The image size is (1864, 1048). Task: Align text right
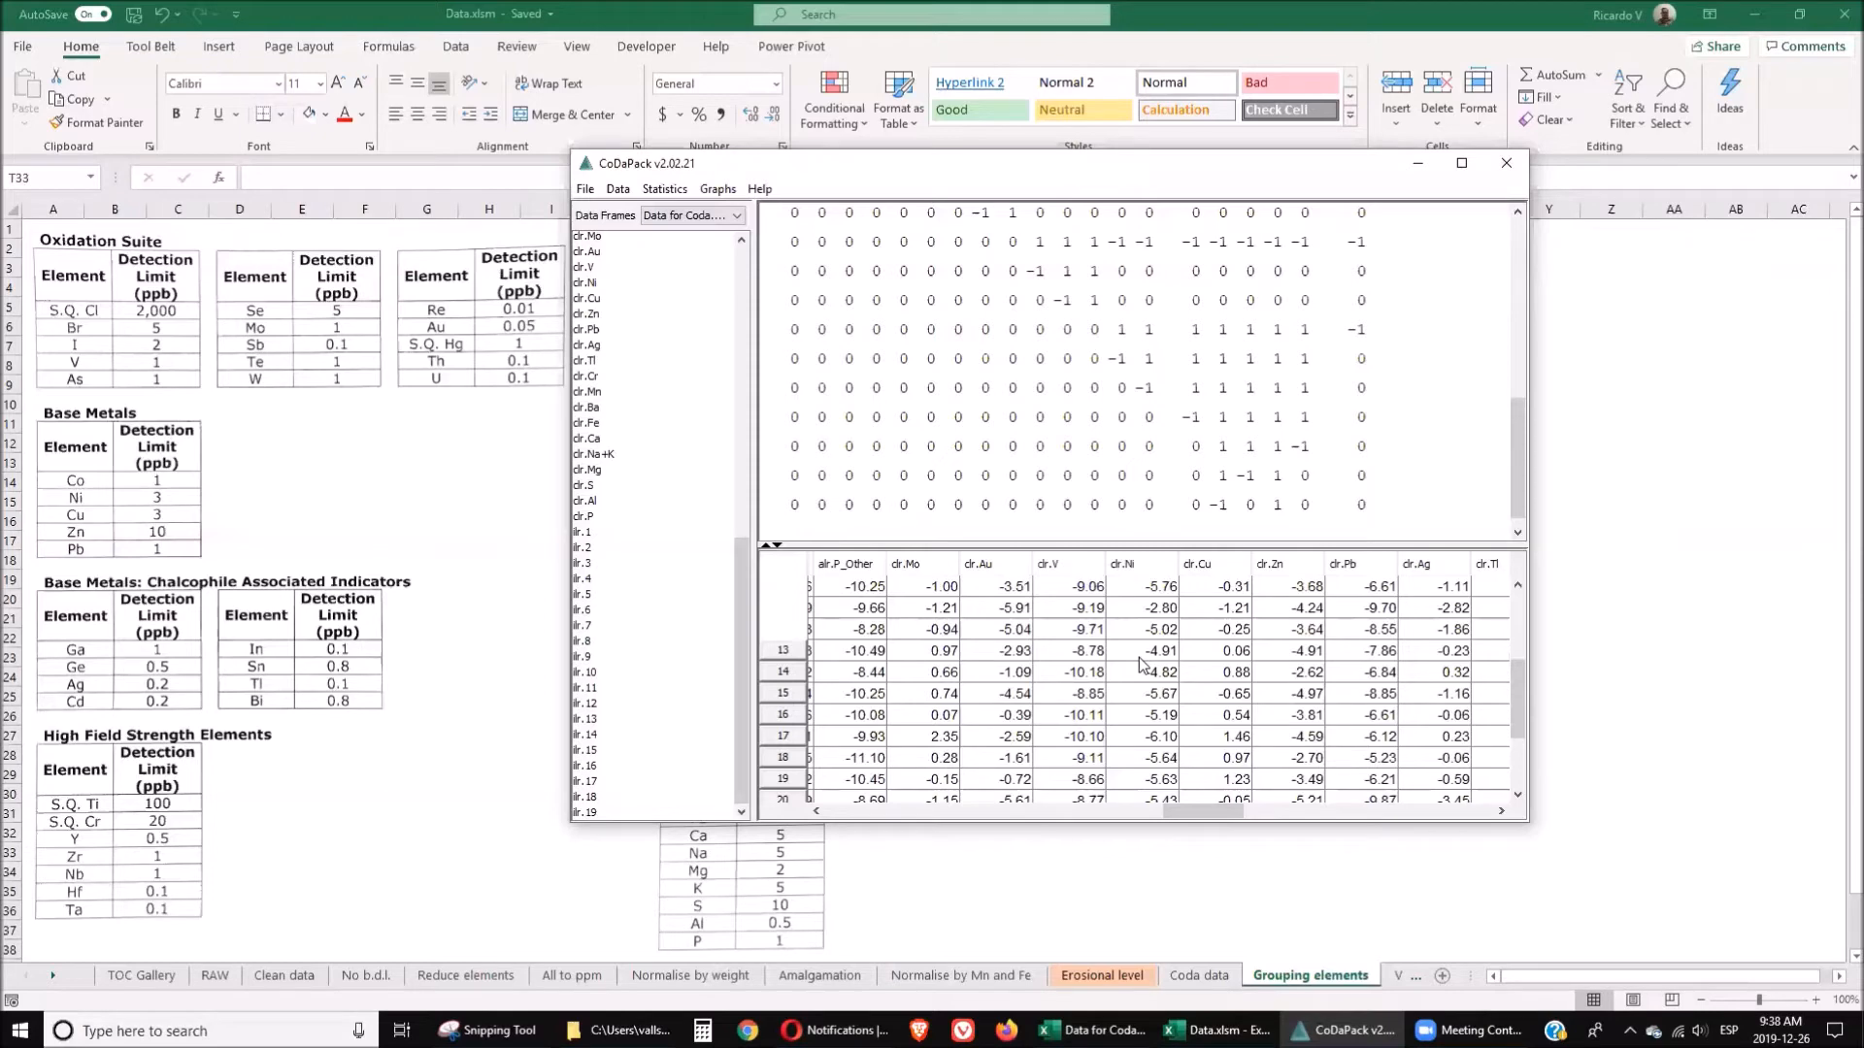tap(440, 115)
